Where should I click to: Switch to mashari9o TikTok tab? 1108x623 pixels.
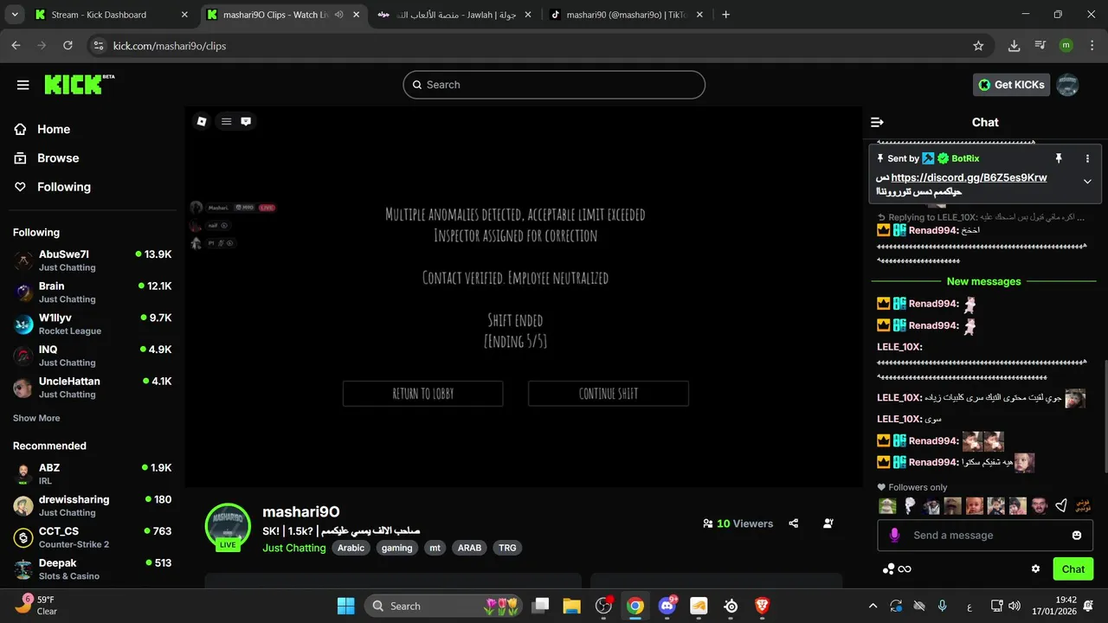pos(628,15)
